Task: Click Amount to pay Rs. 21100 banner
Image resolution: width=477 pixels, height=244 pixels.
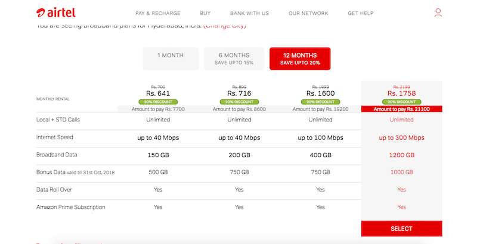Action: (x=401, y=109)
